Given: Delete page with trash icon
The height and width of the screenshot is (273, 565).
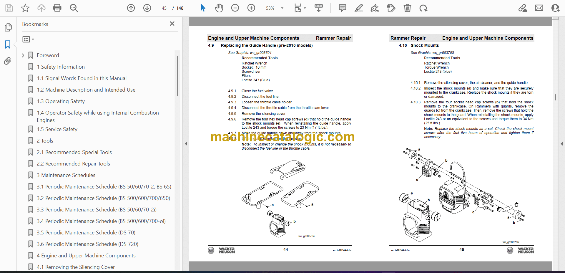Looking at the screenshot, I should pyautogui.click(x=407, y=8).
